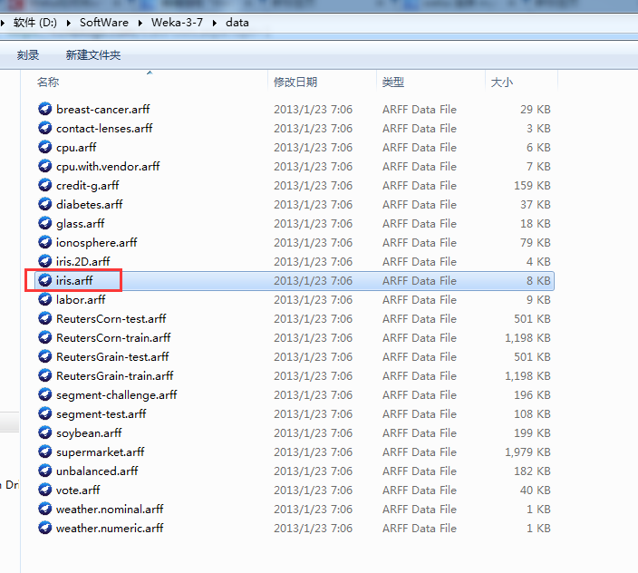Click the supermarket.arff file icon
This screenshot has width=638, height=573.
[44, 452]
